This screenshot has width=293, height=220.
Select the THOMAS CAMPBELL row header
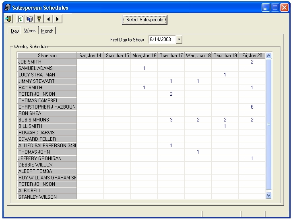47,101
